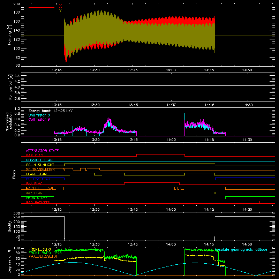Click the cyan 'Collimator 8' legend text

pyautogui.click(x=39, y=115)
